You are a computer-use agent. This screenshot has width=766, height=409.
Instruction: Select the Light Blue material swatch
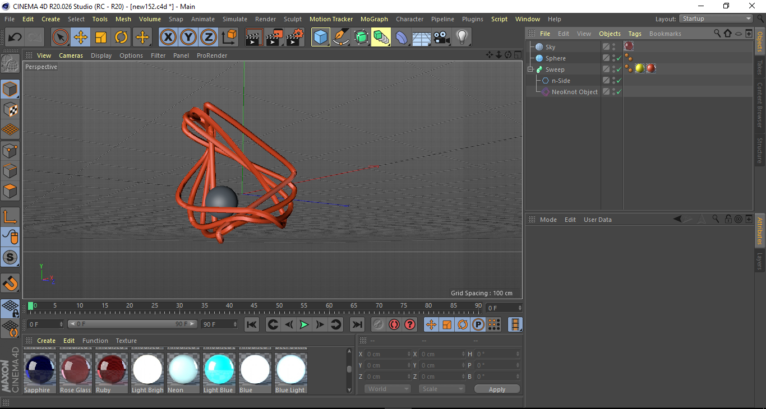(219, 372)
